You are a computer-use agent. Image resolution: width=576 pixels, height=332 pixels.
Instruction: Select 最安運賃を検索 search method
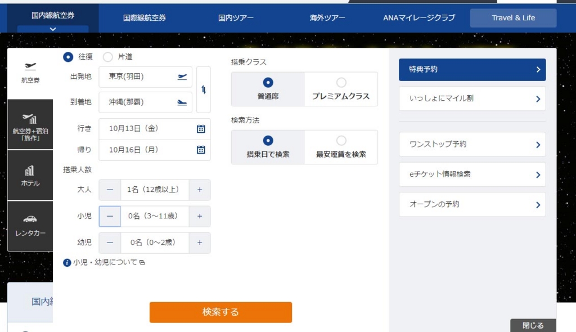(x=341, y=141)
